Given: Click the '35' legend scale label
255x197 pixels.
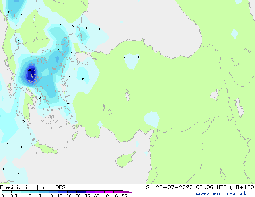Looking at the screenshot, I should (97, 195).
